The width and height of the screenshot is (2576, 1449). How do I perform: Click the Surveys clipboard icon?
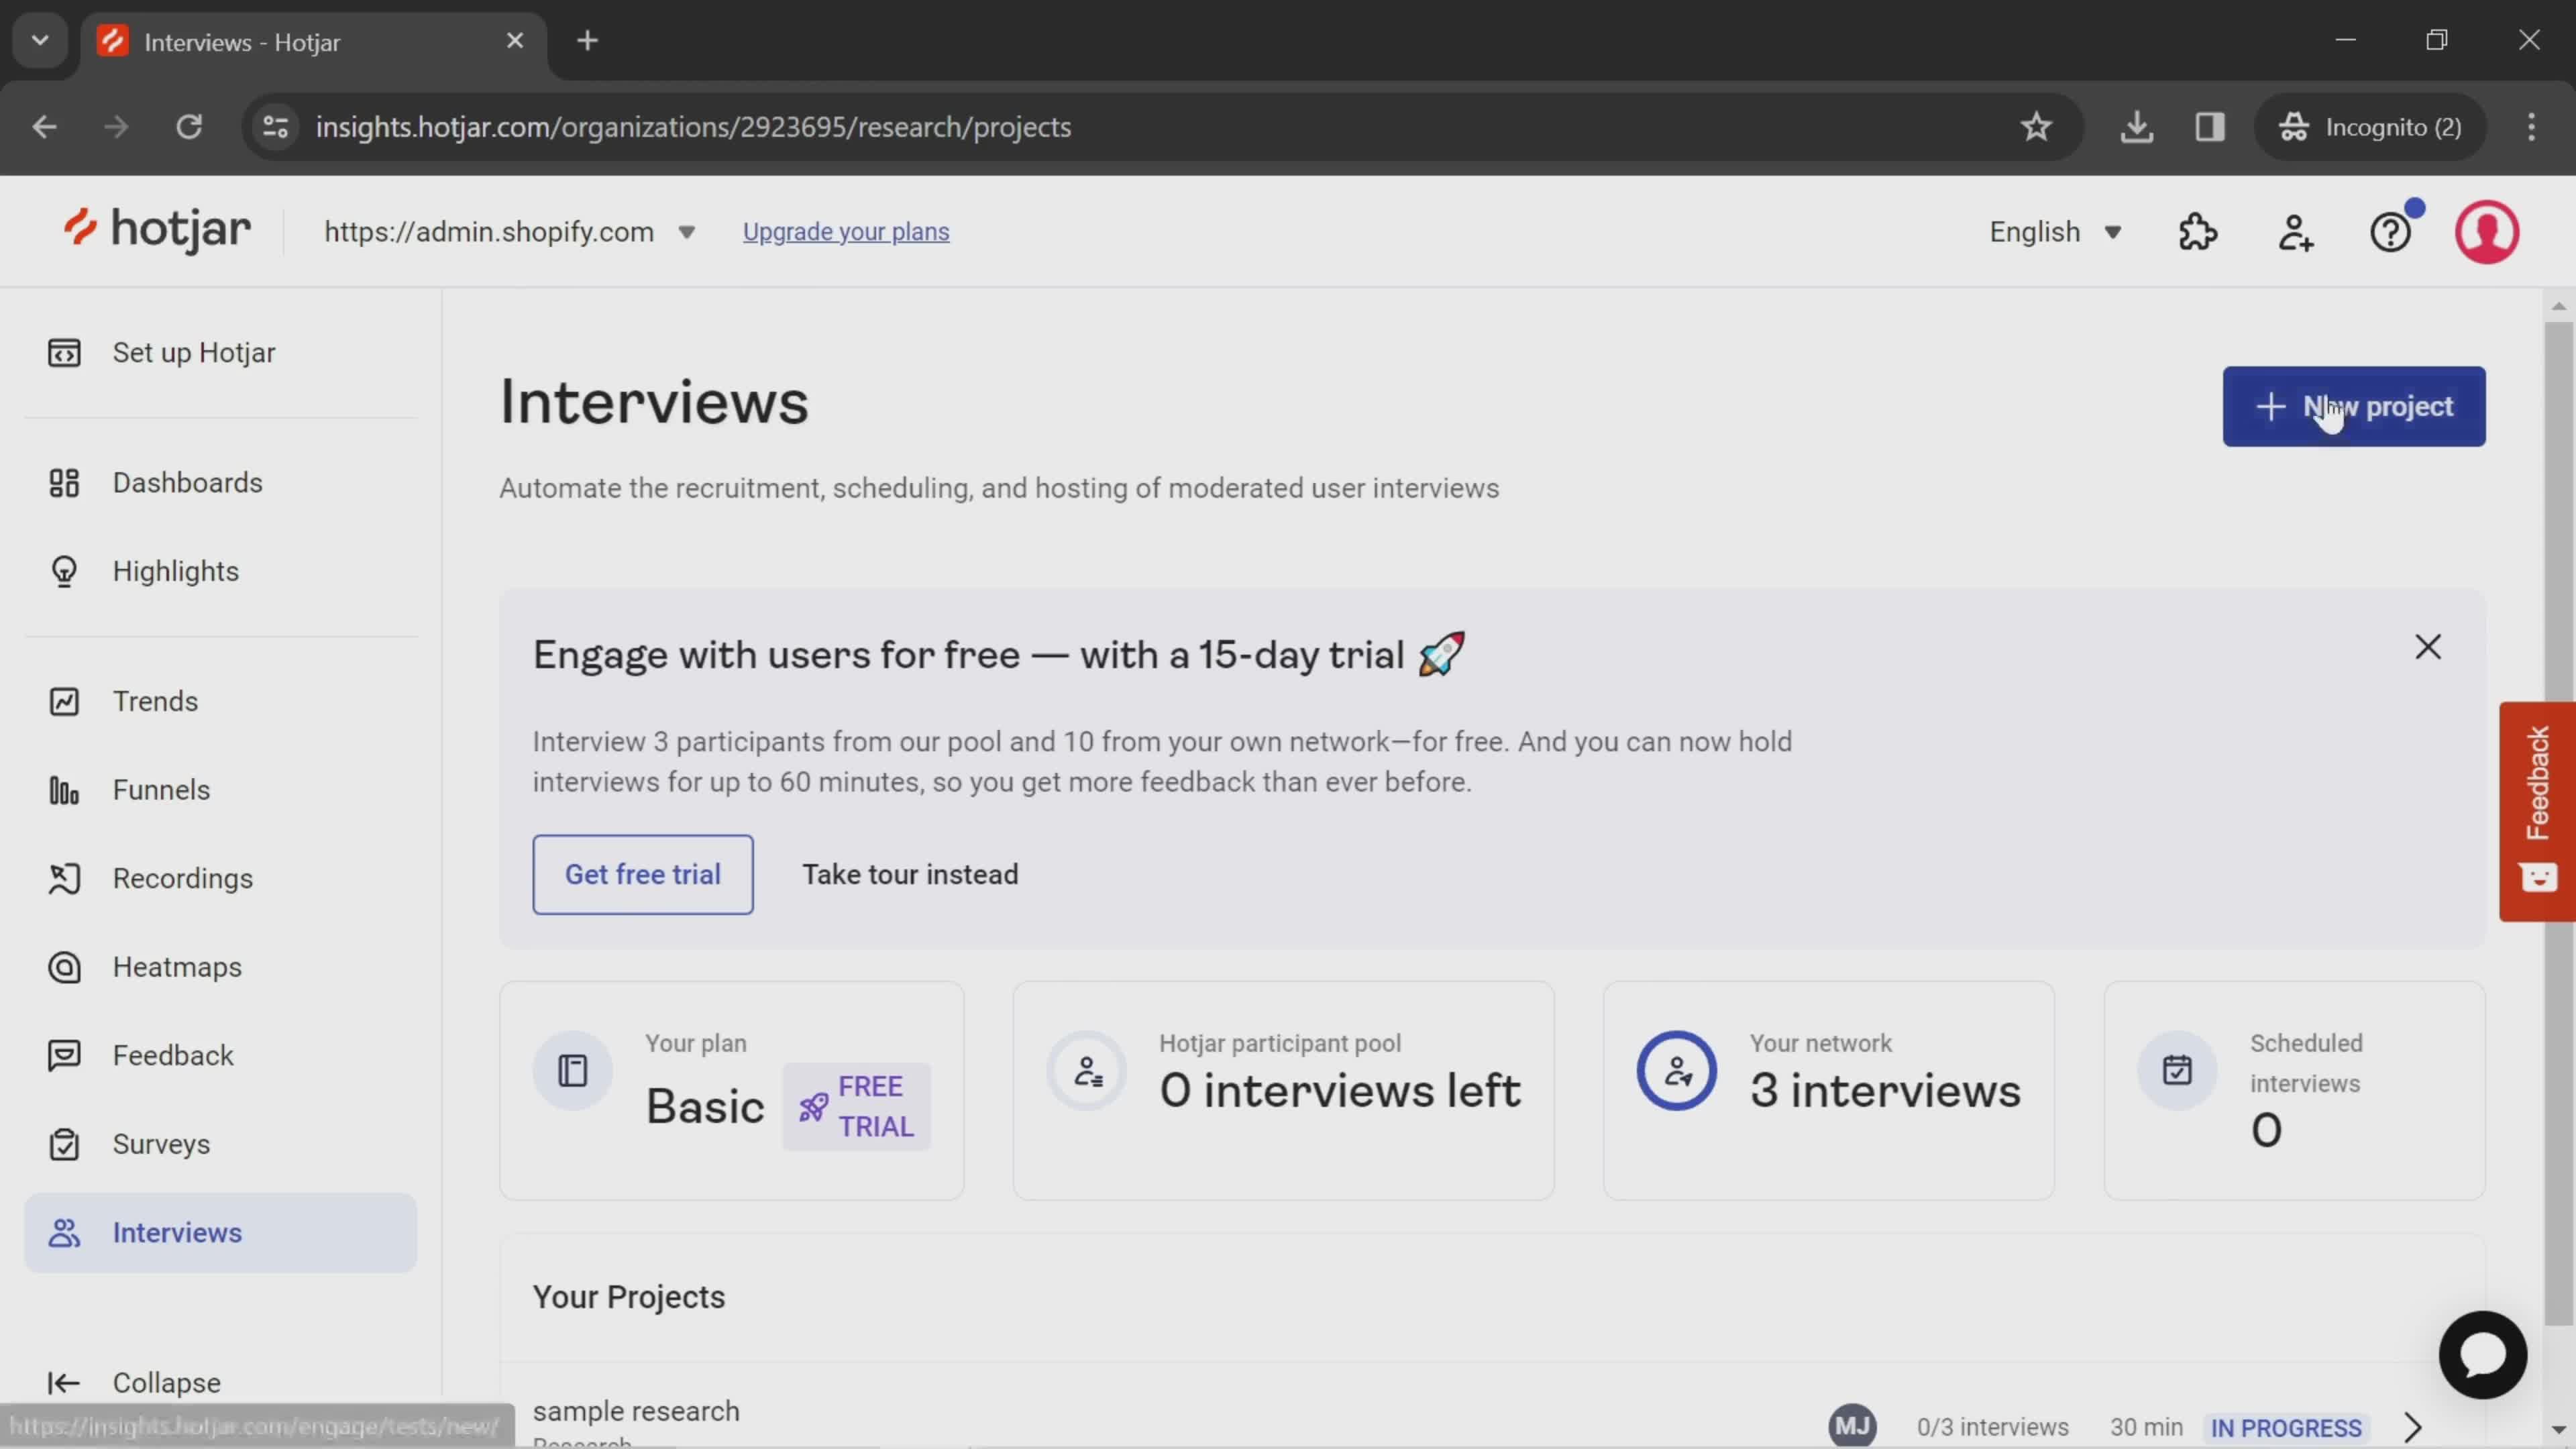pyautogui.click(x=64, y=1144)
